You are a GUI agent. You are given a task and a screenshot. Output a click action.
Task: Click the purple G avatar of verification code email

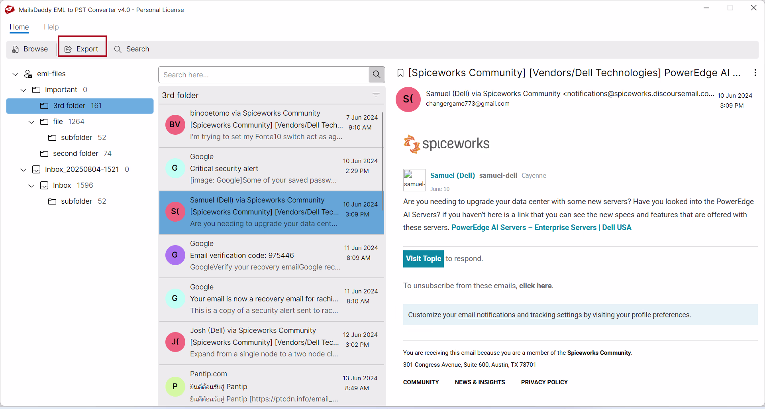coord(175,255)
